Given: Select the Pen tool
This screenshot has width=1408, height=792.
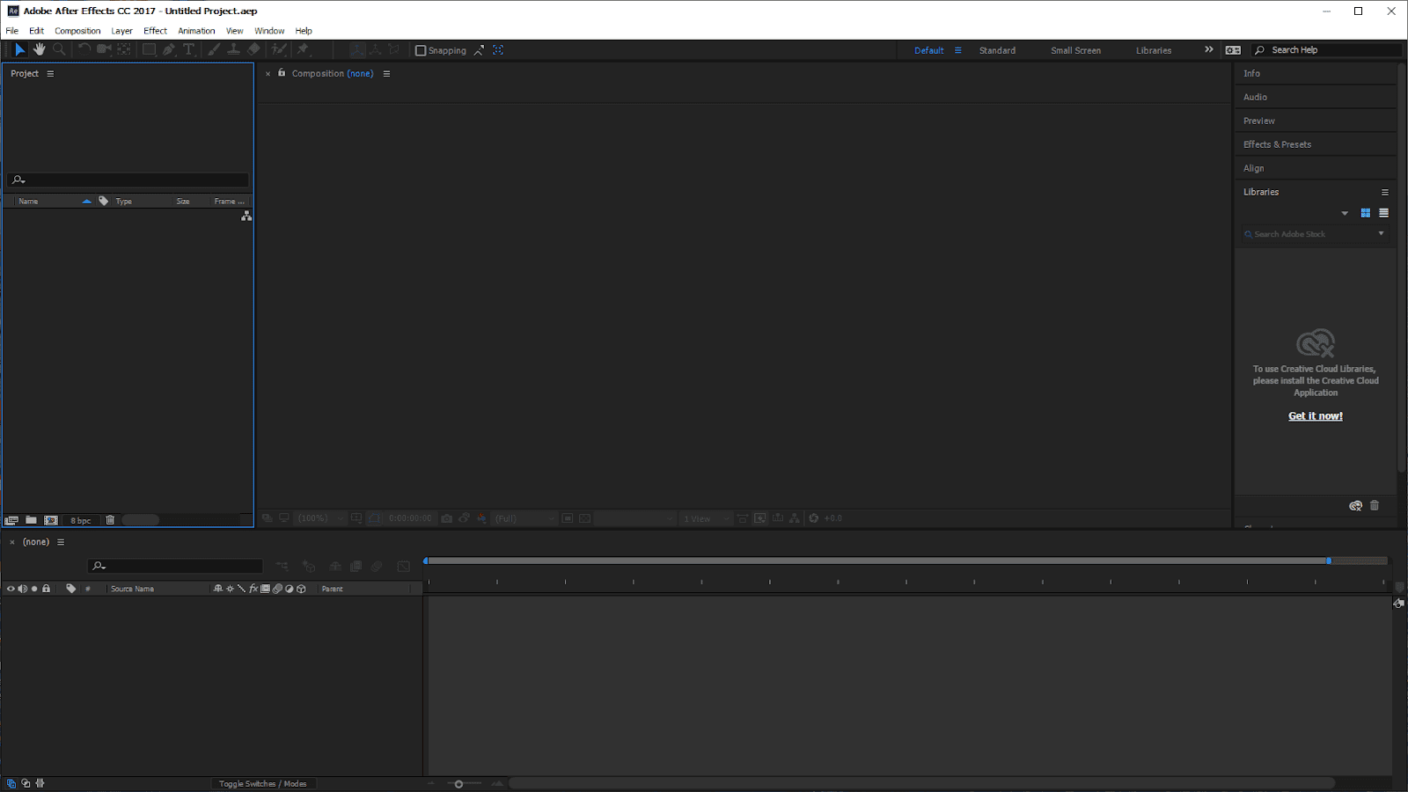Looking at the screenshot, I should tap(169, 50).
